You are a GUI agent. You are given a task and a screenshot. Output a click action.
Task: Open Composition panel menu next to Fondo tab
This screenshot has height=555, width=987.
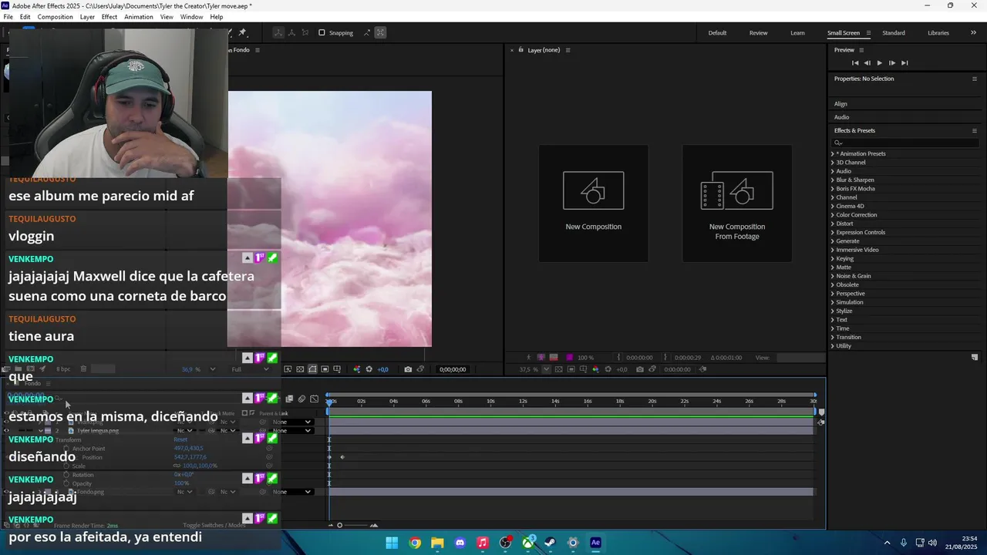[258, 50]
